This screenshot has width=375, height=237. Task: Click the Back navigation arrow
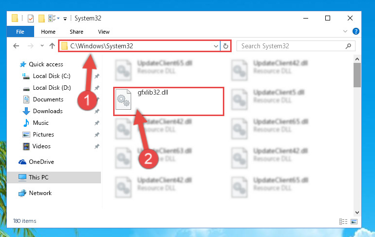pos(16,46)
